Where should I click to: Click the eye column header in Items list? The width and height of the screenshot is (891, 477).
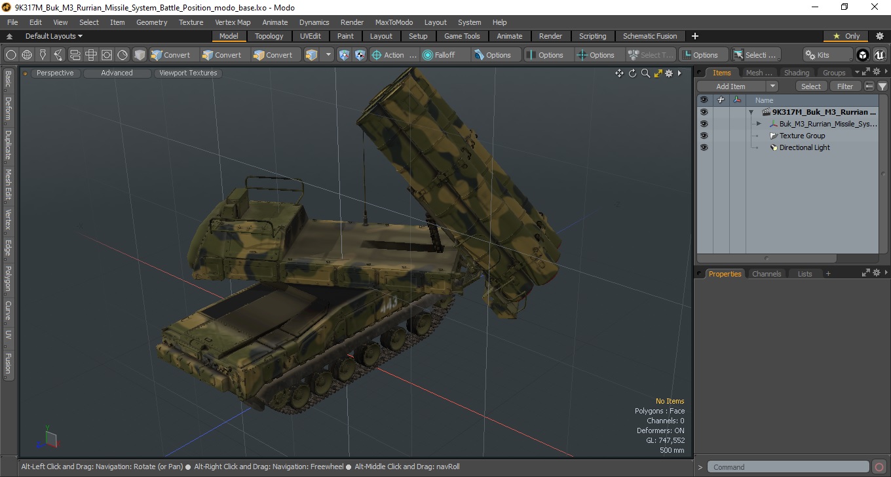point(704,100)
